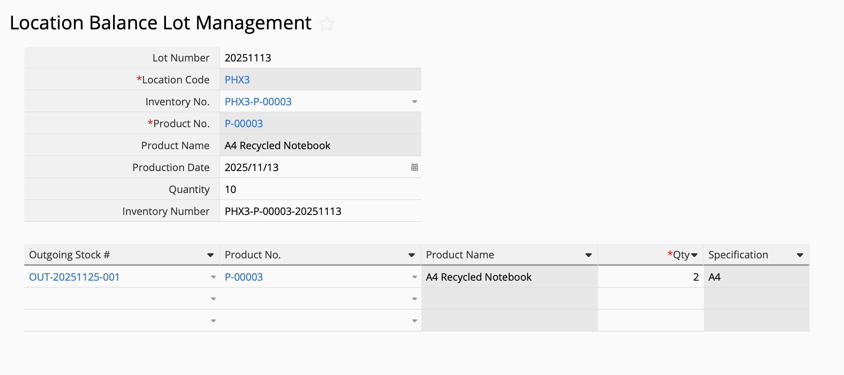Expand first row Product No. P-00003 dropdown

click(x=415, y=277)
